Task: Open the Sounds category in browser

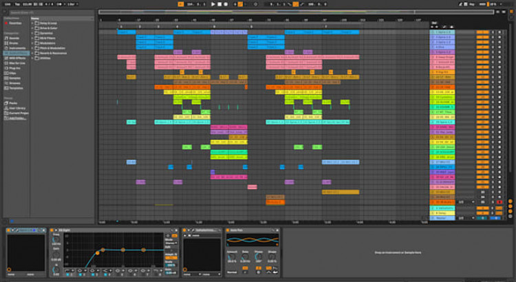Action: point(14,38)
